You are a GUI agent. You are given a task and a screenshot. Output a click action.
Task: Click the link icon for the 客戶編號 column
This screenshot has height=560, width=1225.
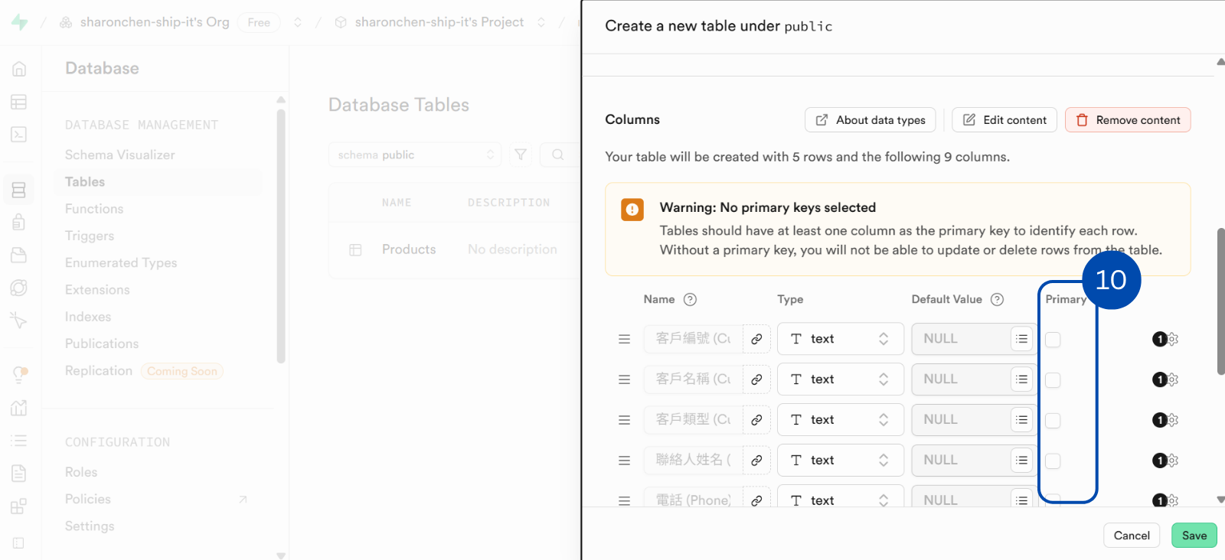tap(756, 339)
